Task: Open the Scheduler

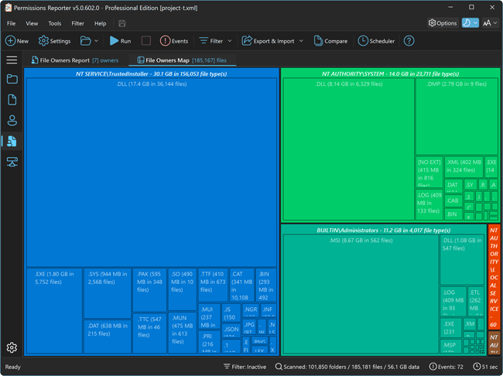Action: pyautogui.click(x=376, y=41)
